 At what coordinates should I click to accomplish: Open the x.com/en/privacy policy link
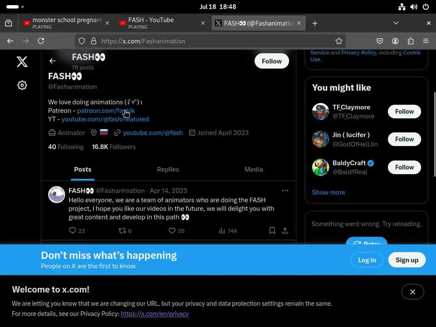click(x=155, y=314)
